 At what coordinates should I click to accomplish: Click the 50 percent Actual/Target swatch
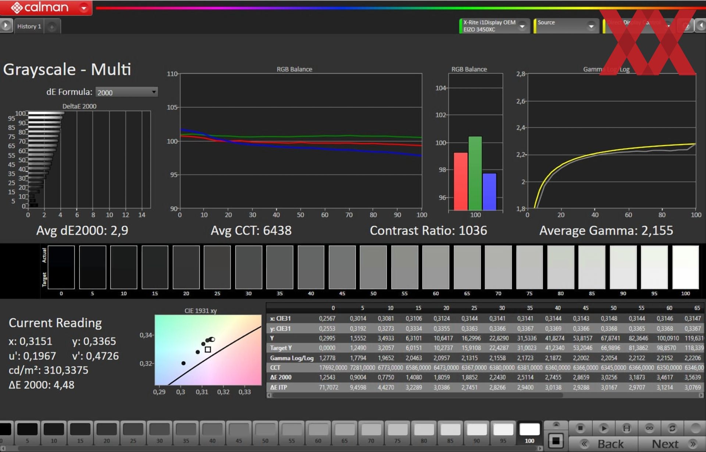(373, 267)
